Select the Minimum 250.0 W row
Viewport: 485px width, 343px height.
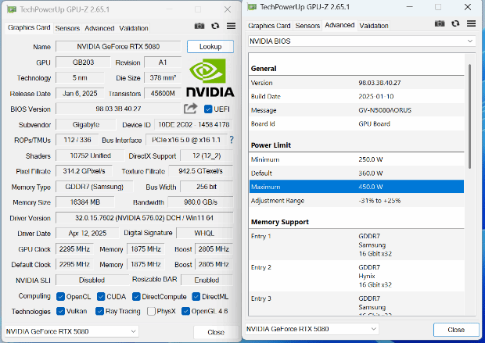coord(357,159)
